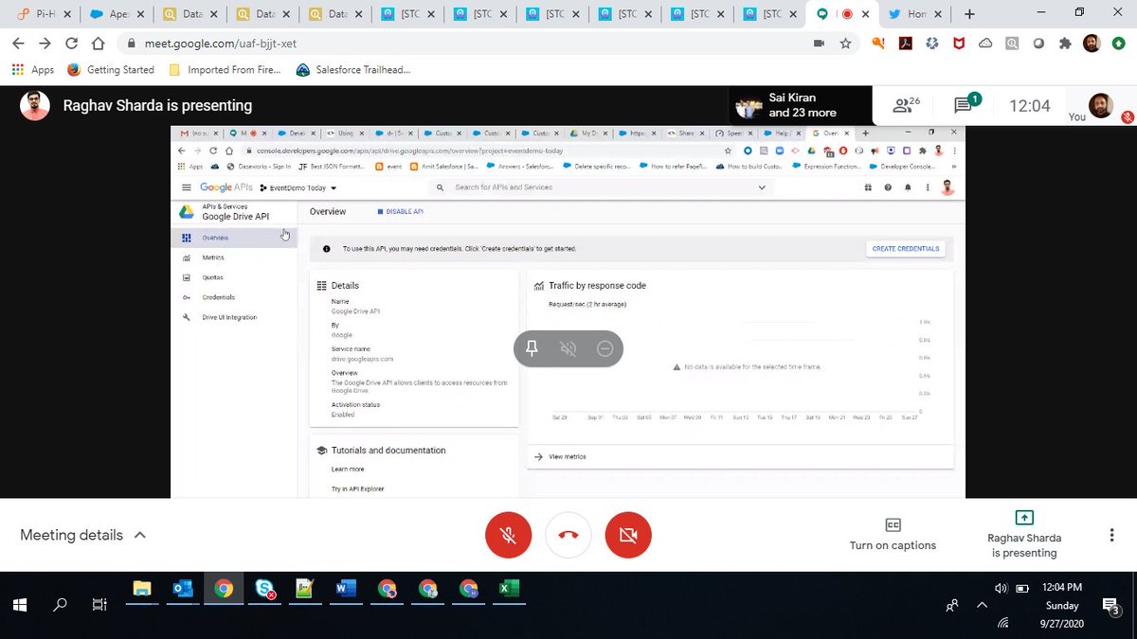The height and width of the screenshot is (639, 1137).
Task: Toggle your microphone on
Action: [508, 535]
